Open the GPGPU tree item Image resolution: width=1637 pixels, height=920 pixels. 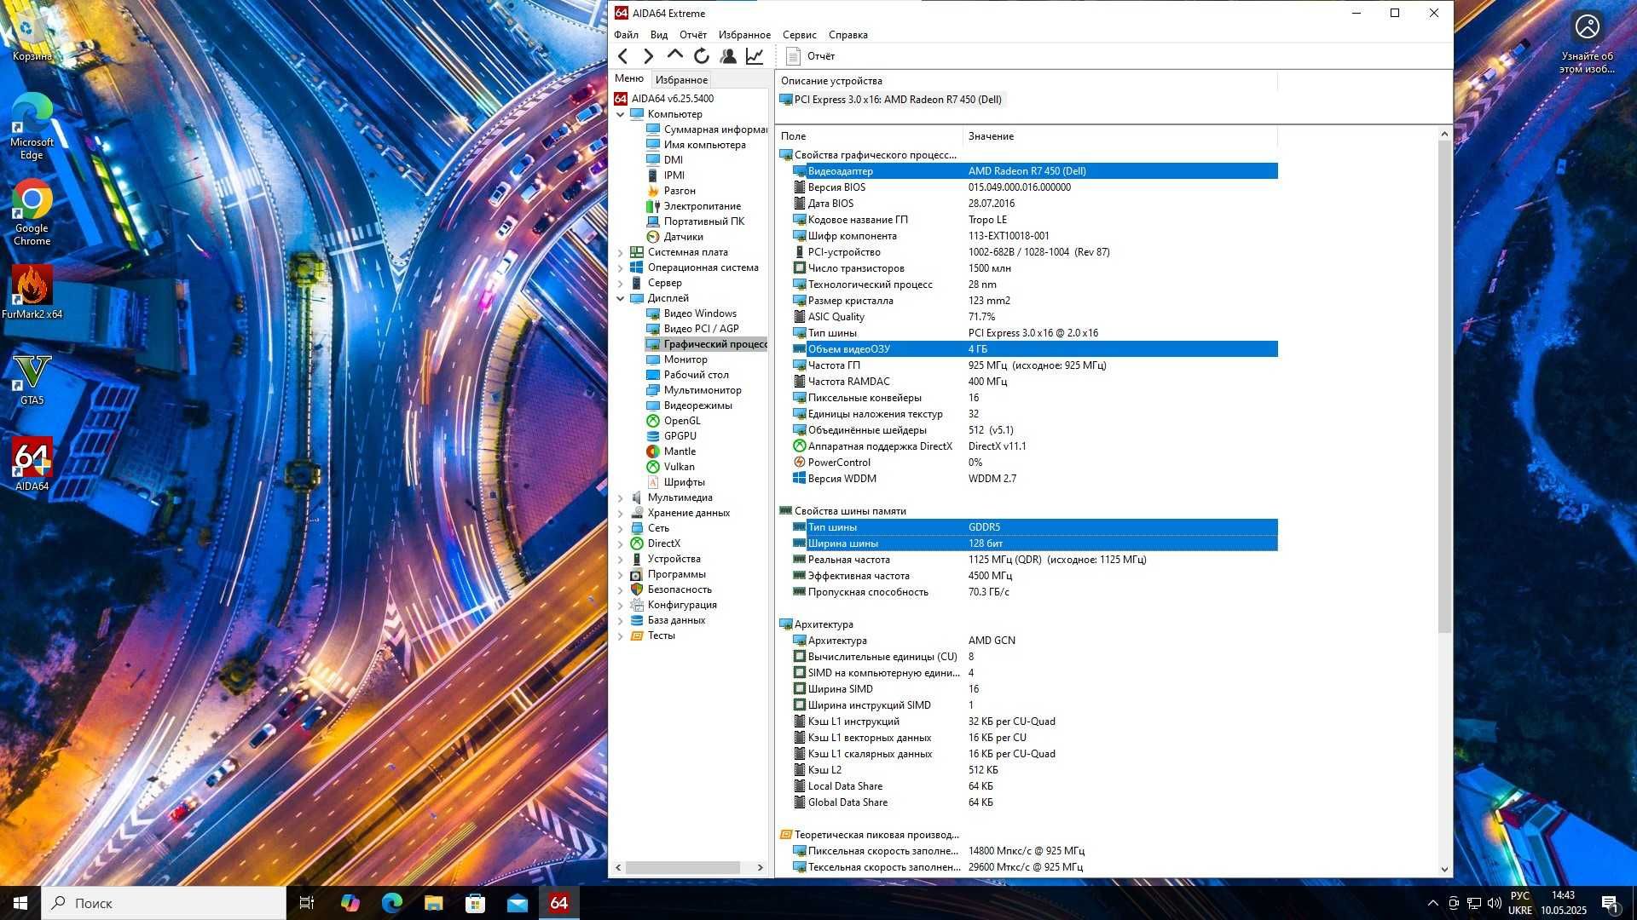pos(672,436)
